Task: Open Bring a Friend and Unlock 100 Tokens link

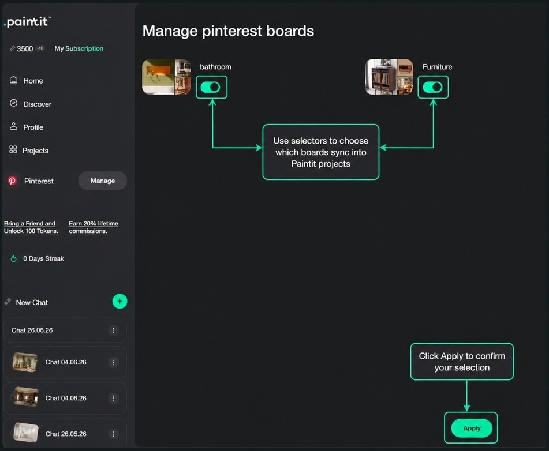Action: [x=31, y=227]
